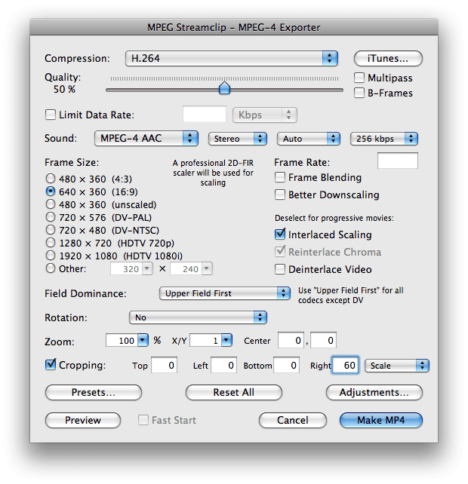Select the 1280 × 720 (HDTV 720p) option
468x484 pixels.
click(x=51, y=243)
